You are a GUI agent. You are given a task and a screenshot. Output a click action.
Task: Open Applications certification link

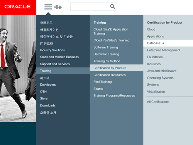(x=156, y=36)
